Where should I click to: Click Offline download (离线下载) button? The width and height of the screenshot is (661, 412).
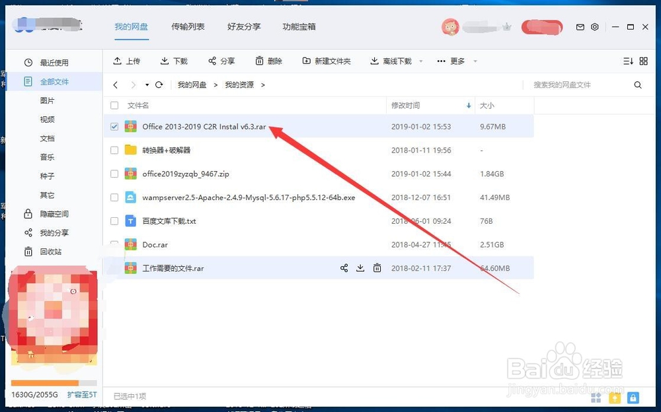(391, 61)
